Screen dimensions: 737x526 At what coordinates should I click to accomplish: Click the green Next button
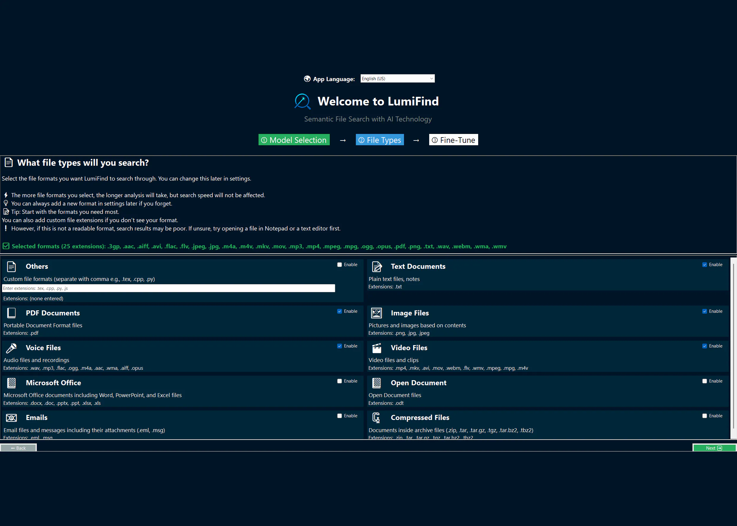714,448
